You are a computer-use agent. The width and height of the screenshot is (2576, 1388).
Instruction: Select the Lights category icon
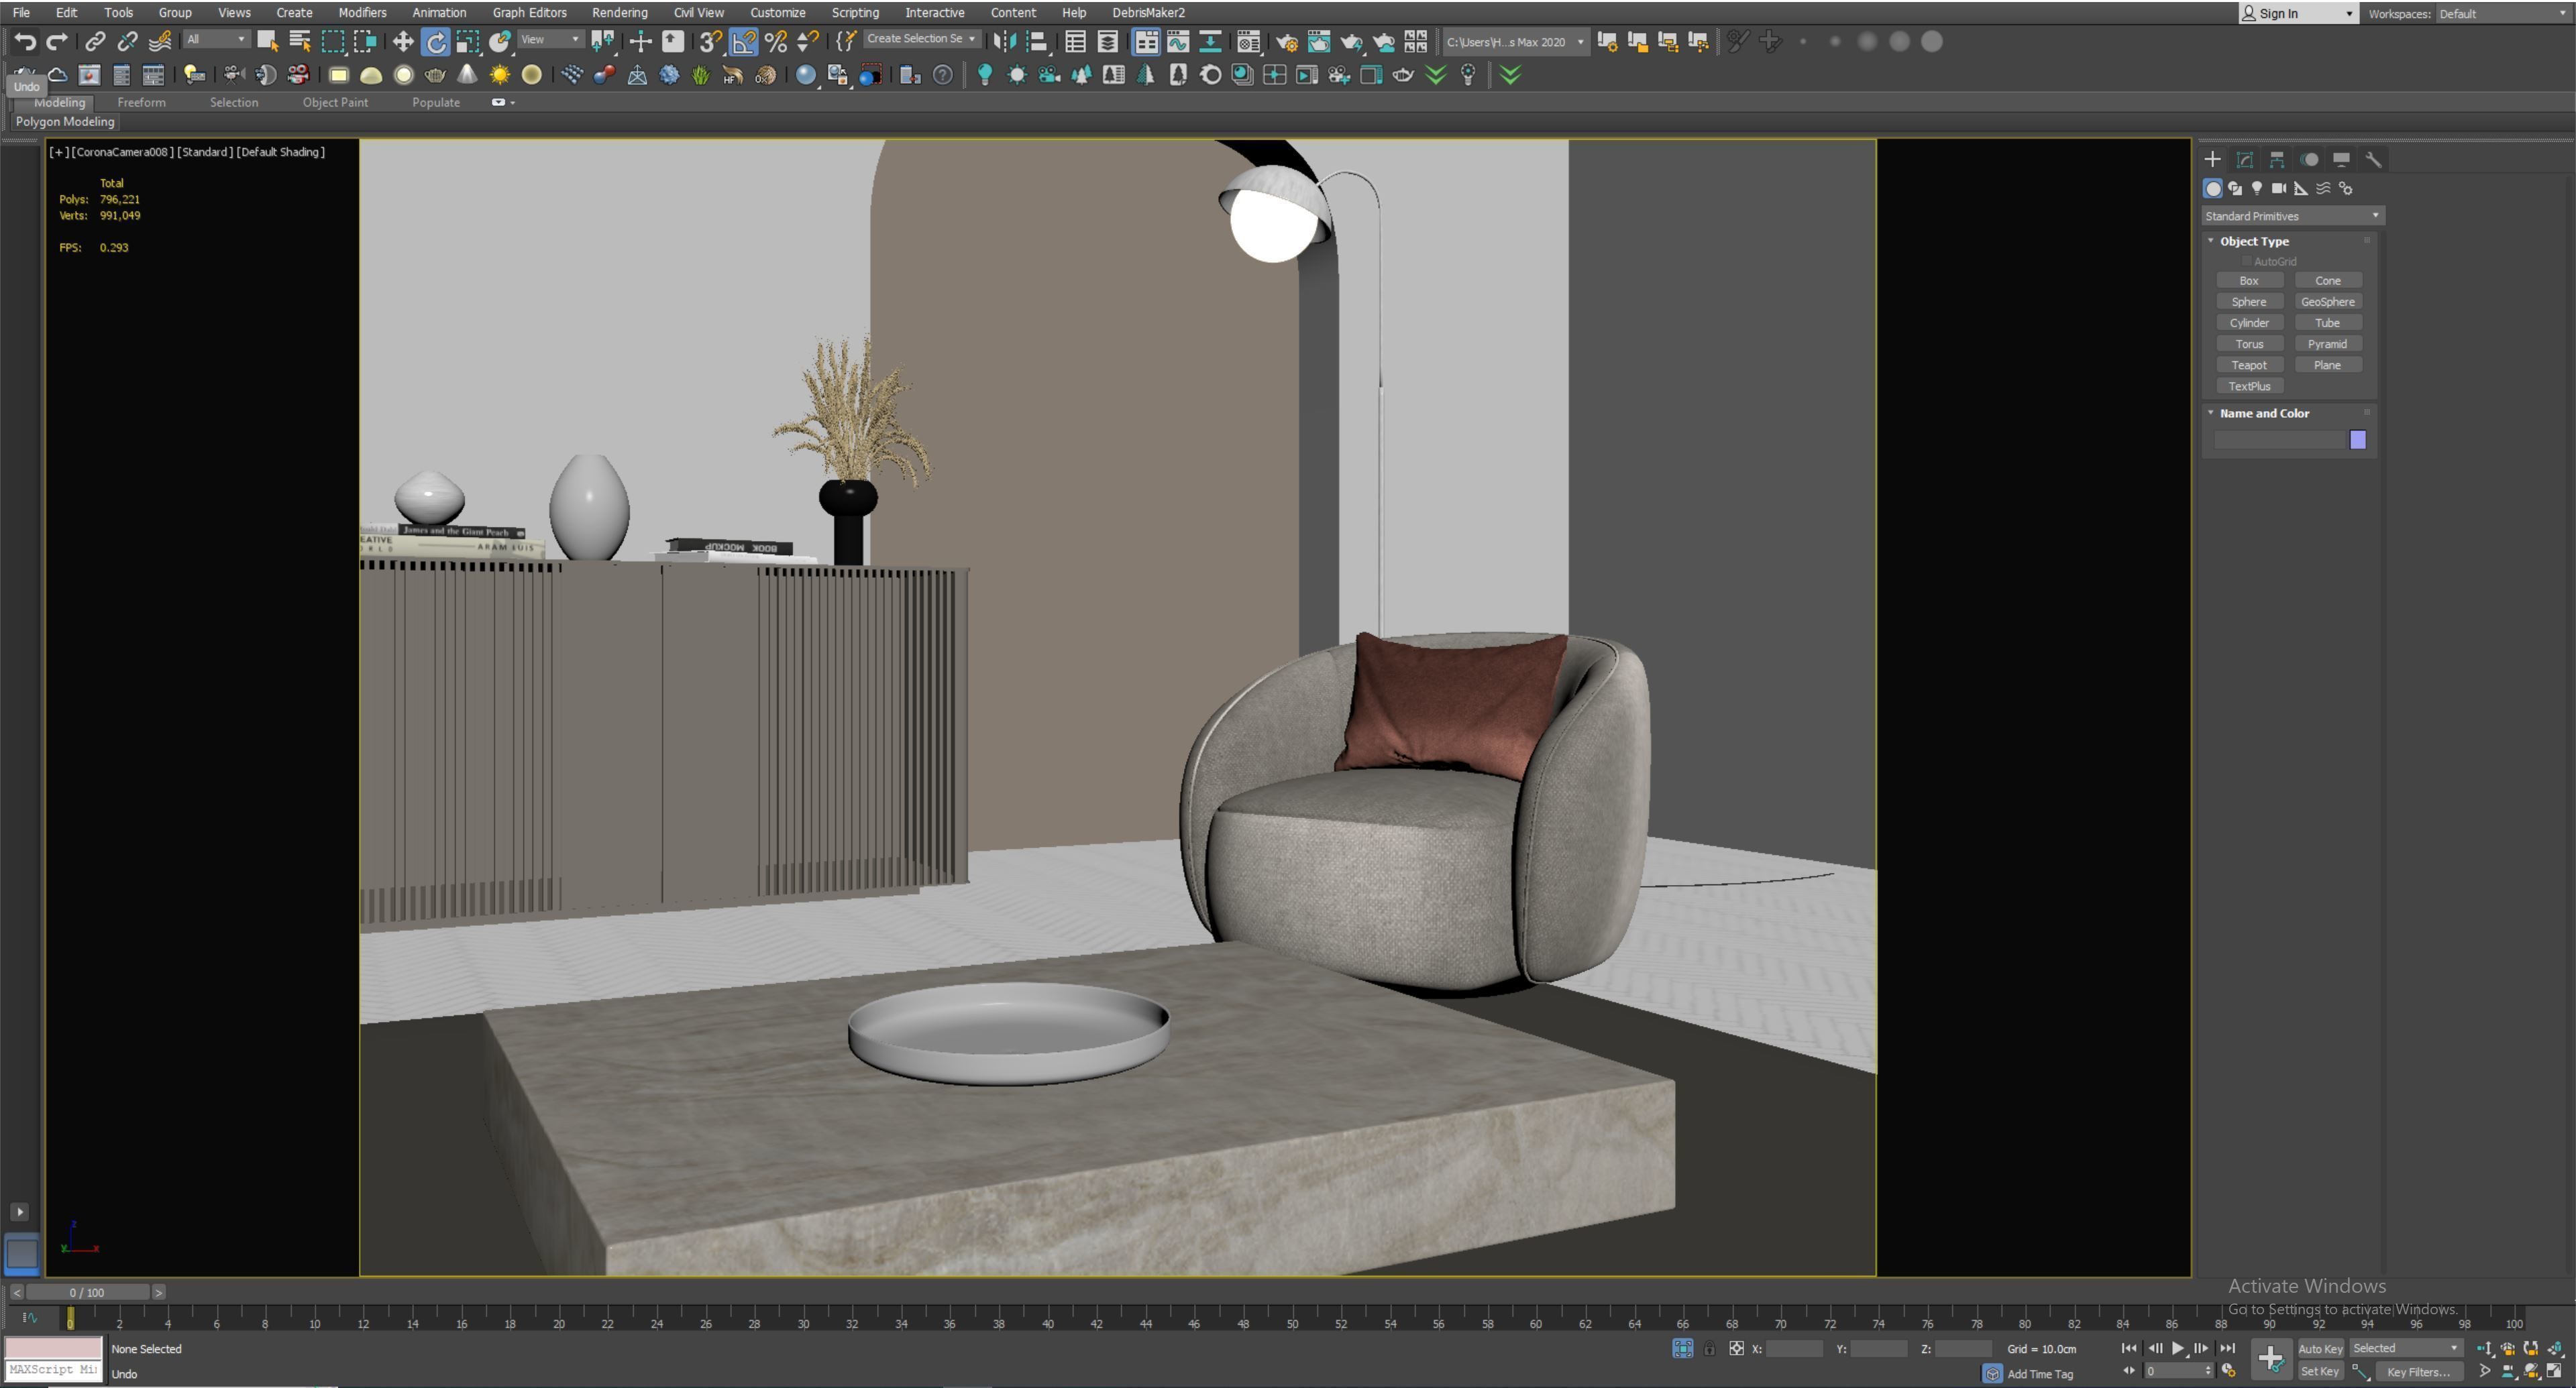click(x=2257, y=188)
